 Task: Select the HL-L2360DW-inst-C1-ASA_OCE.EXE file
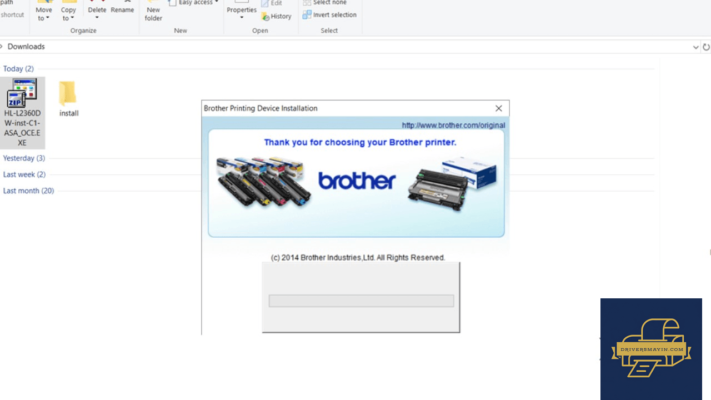(x=22, y=113)
